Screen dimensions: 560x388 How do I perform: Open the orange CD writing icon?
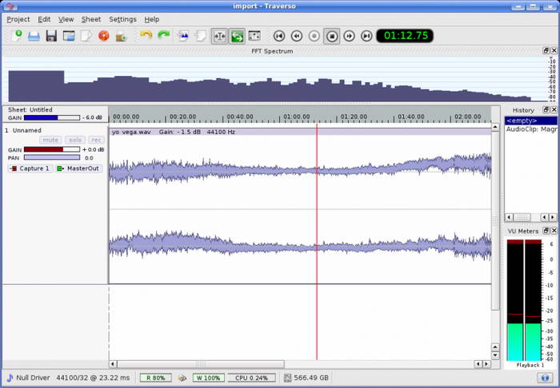(103, 36)
